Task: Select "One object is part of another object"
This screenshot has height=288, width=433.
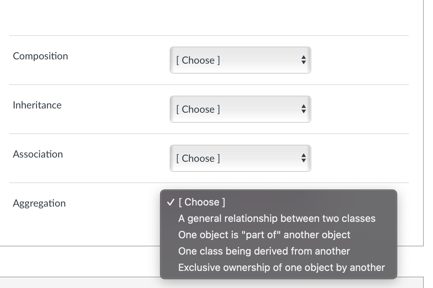Action: click(x=264, y=235)
